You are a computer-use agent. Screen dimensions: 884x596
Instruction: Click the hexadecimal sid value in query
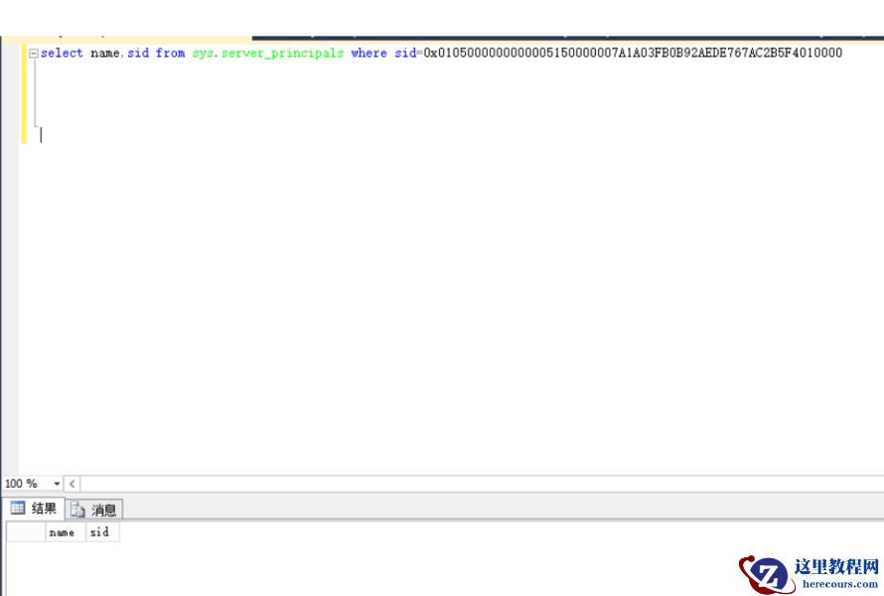click(633, 53)
